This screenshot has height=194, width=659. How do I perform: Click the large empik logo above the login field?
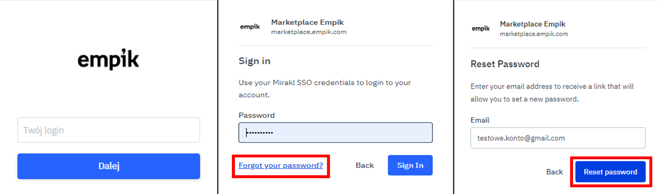click(x=108, y=60)
